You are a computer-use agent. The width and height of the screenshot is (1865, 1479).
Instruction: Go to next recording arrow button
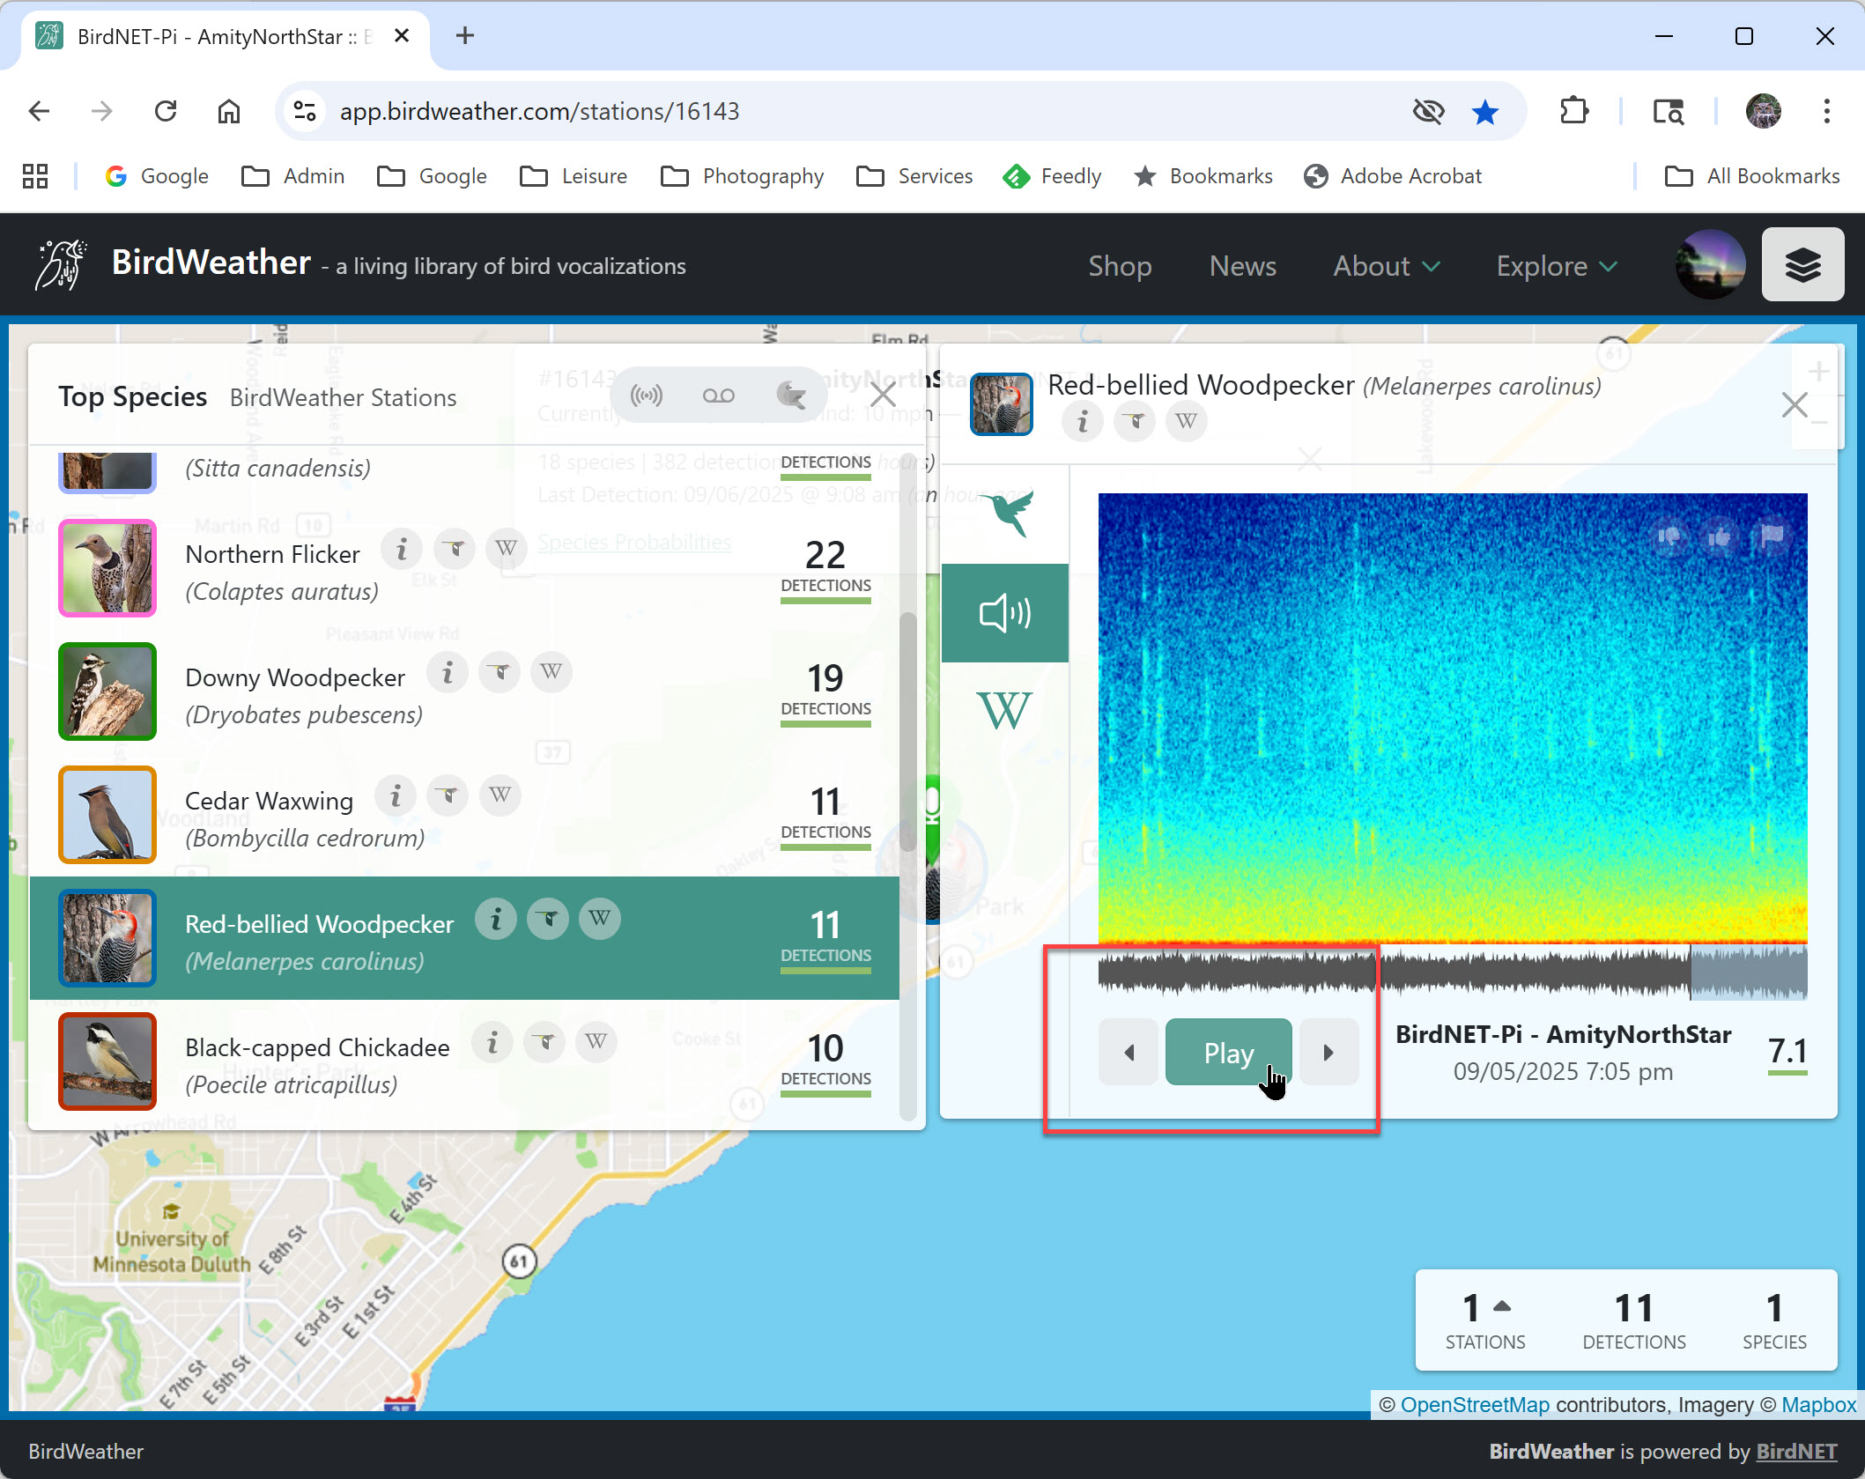tap(1328, 1053)
